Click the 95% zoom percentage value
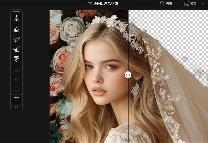 point(193,3)
